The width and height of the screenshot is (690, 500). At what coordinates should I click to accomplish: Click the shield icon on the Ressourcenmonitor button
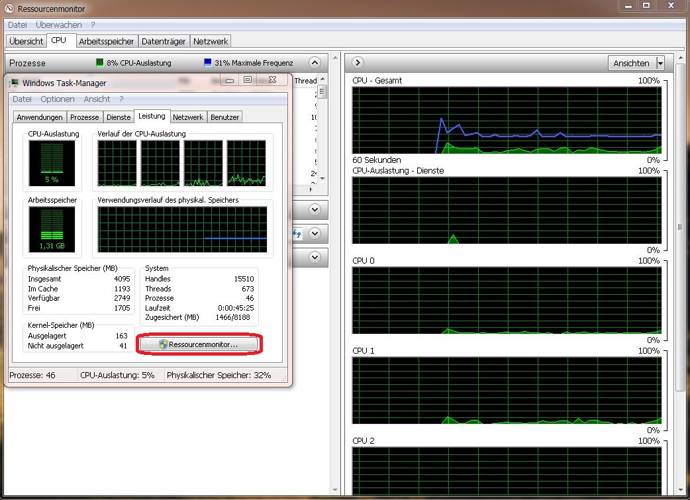(164, 344)
